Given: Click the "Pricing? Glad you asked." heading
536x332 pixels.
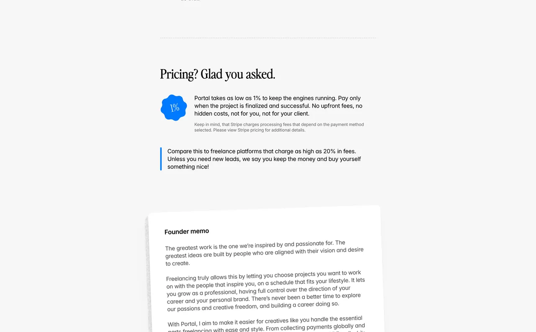Looking at the screenshot, I should coord(217,74).
